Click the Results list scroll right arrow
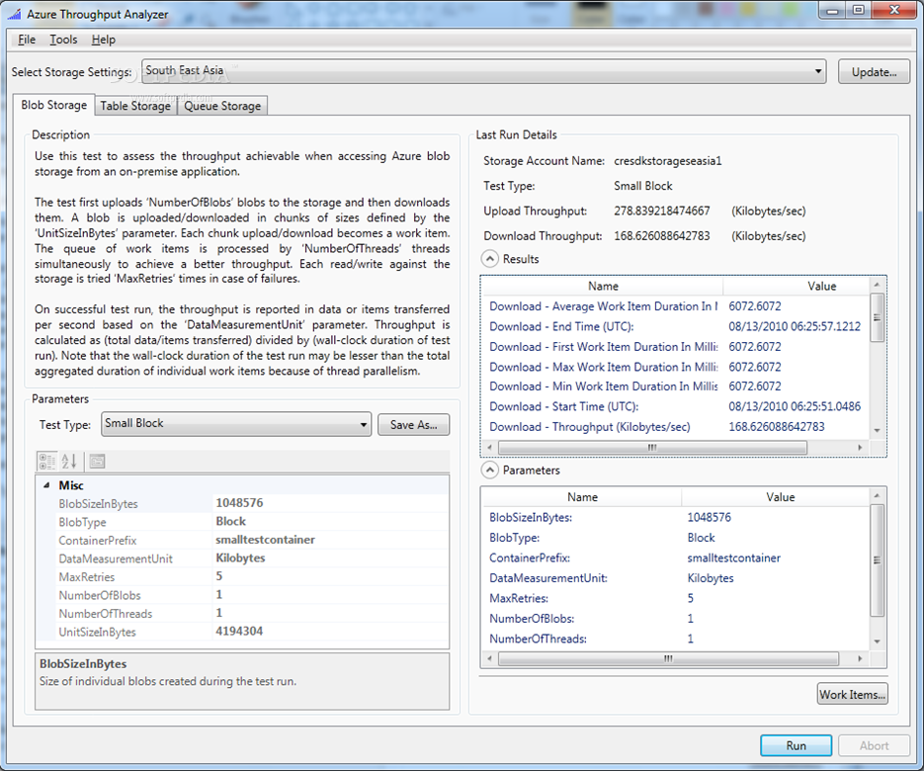Image resolution: width=924 pixels, height=772 pixels. pyautogui.click(x=860, y=448)
